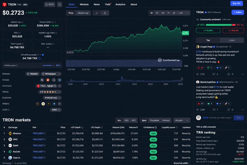247x165 pixels.
Task: Click Show full width expander
Action: tap(181, 163)
